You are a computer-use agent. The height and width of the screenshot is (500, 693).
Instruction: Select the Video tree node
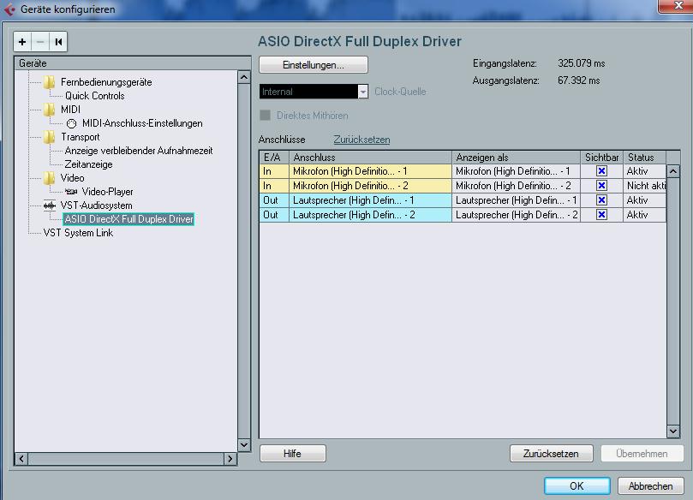(x=72, y=178)
